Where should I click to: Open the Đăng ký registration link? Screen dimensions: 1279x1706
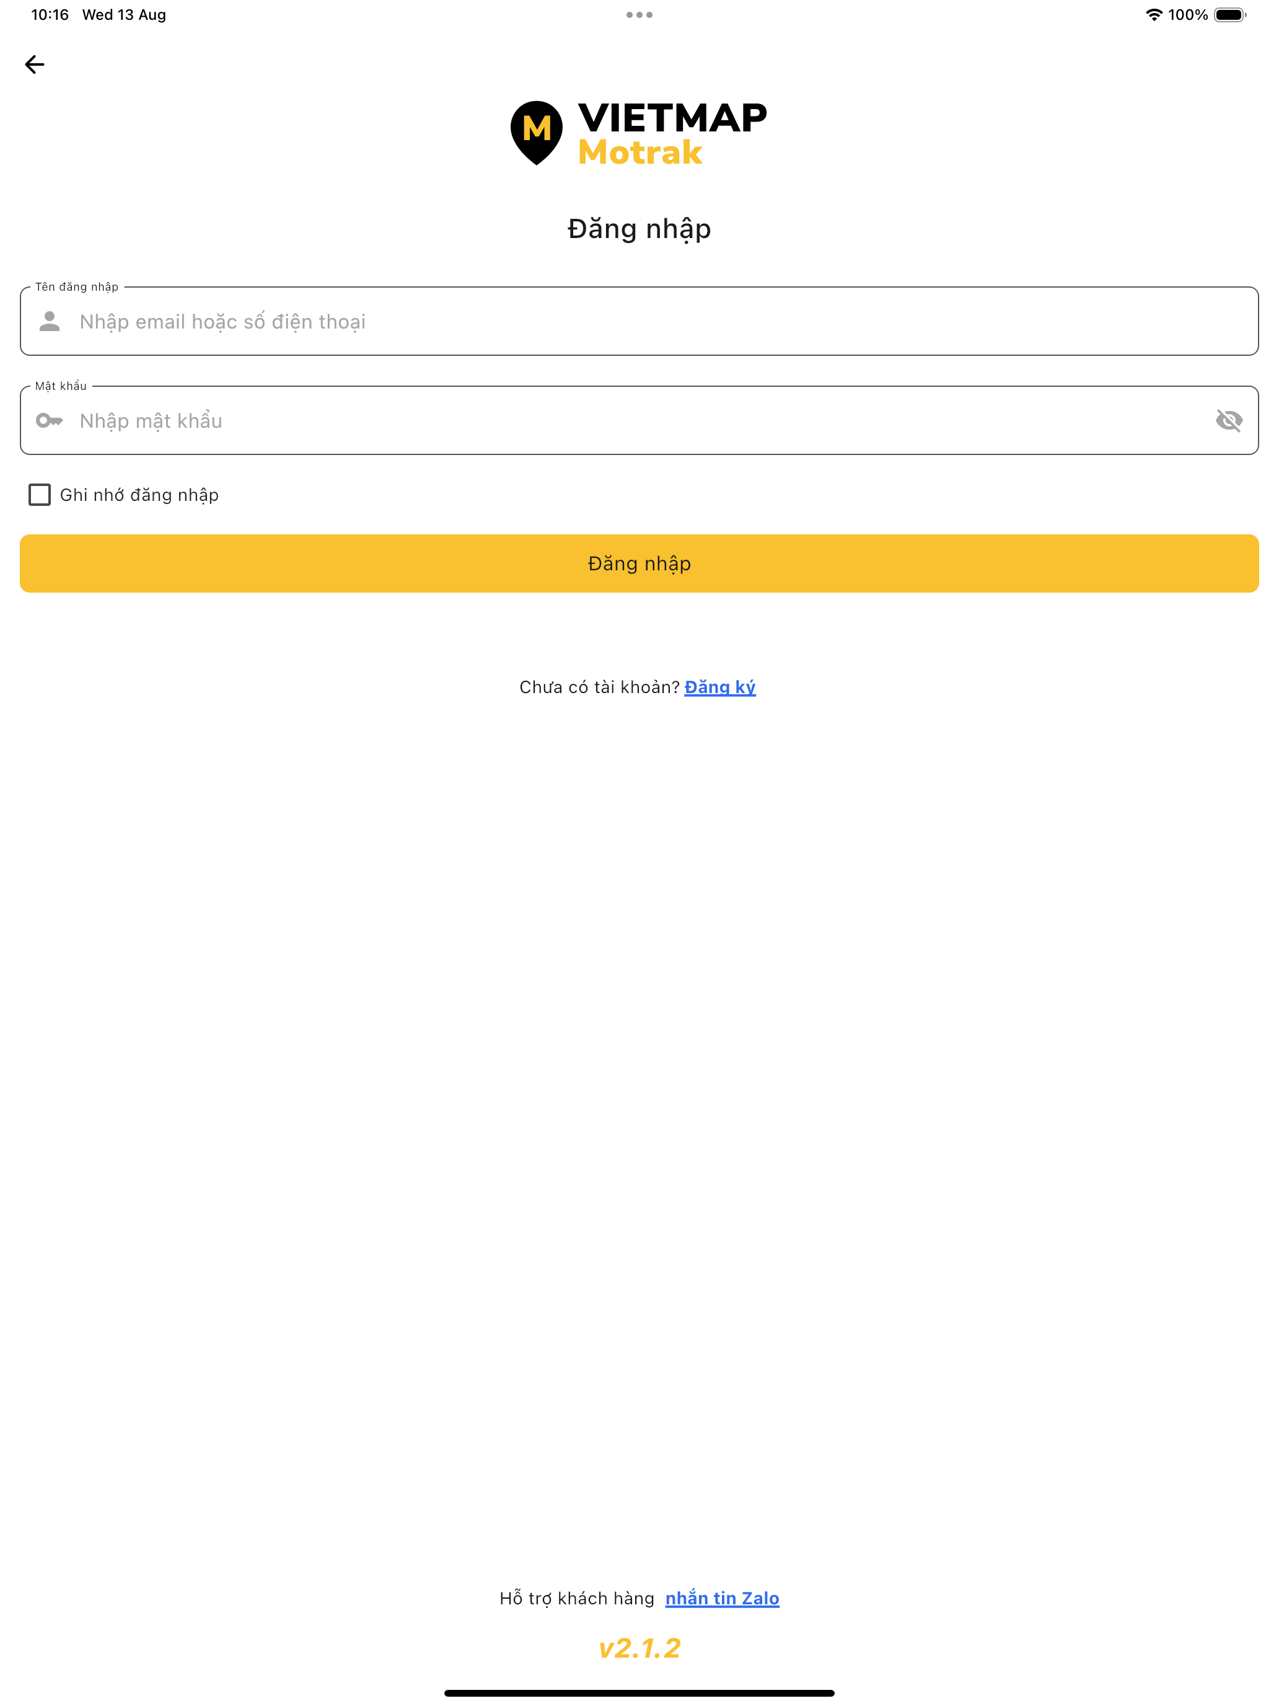(x=720, y=687)
